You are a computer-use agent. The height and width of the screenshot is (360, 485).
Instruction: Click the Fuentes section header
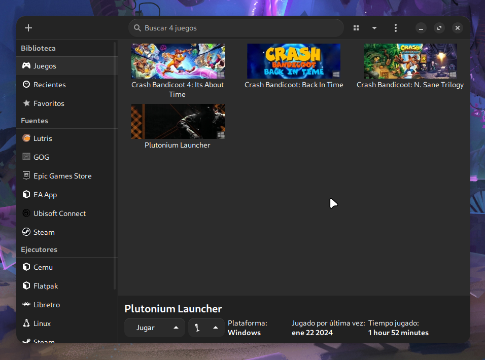[x=34, y=121]
